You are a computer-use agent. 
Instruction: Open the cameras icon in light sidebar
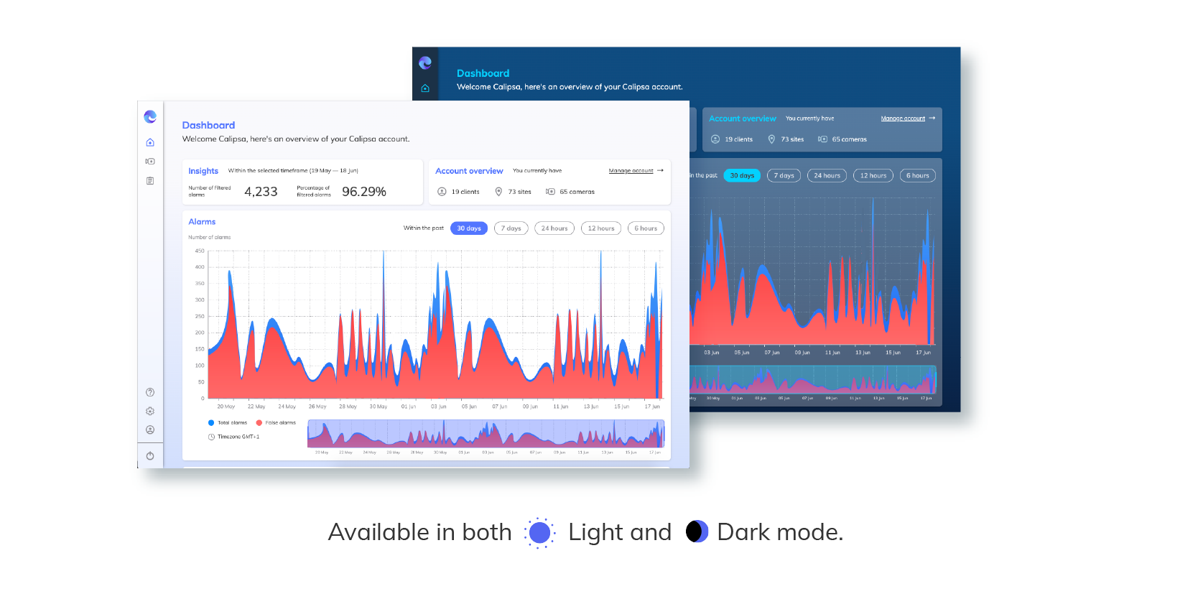point(150,162)
